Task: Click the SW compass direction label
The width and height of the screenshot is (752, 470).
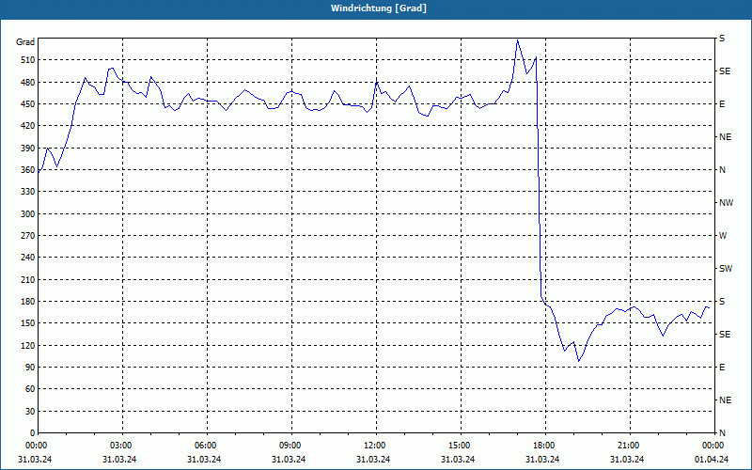Action: coord(726,269)
